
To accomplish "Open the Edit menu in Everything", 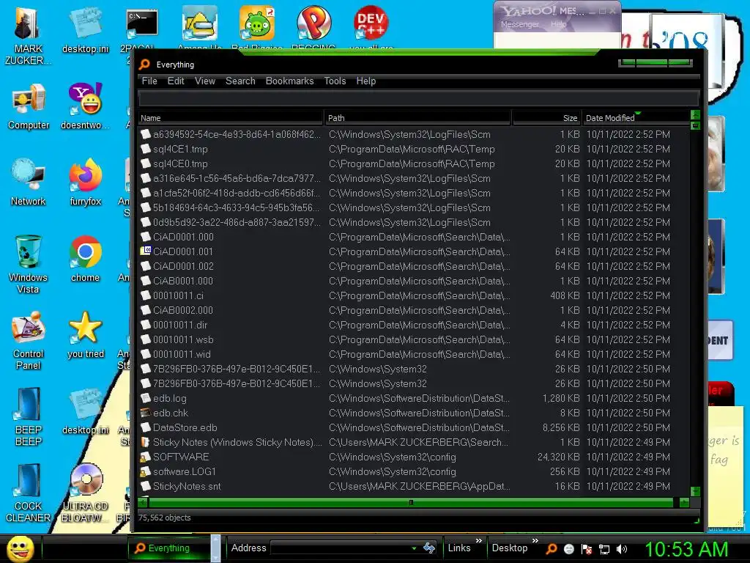I will pos(176,81).
